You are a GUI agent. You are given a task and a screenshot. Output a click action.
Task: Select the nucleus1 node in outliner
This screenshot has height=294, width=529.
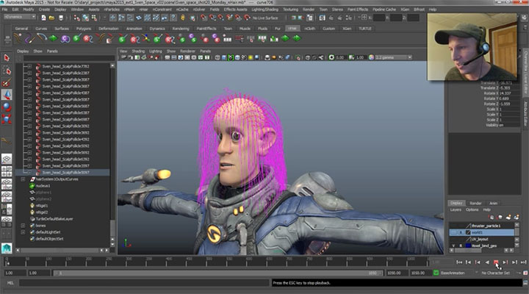43,186
